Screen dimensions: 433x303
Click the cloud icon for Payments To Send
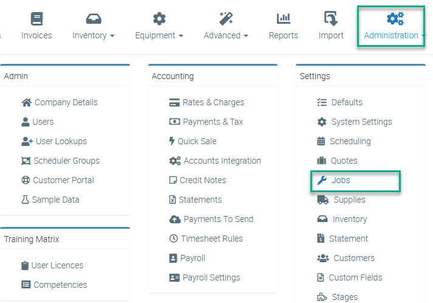(x=175, y=219)
